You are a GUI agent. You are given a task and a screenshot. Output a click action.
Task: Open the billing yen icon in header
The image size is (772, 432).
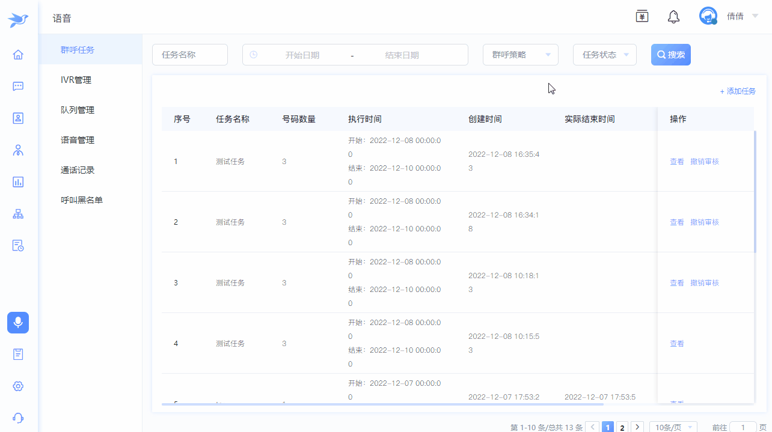(x=642, y=16)
